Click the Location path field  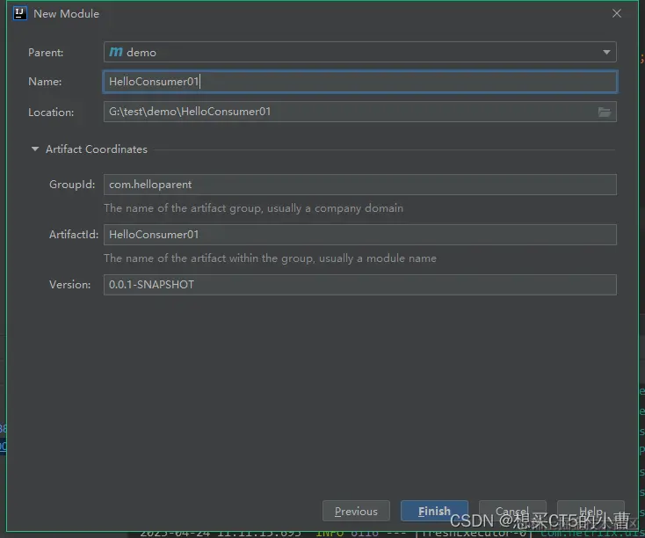pyautogui.click(x=360, y=112)
